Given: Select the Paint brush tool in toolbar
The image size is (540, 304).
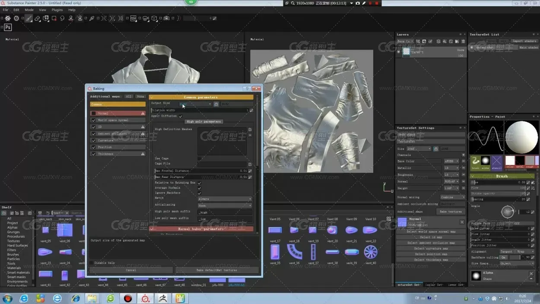Looking at the screenshot, I should [29, 19].
